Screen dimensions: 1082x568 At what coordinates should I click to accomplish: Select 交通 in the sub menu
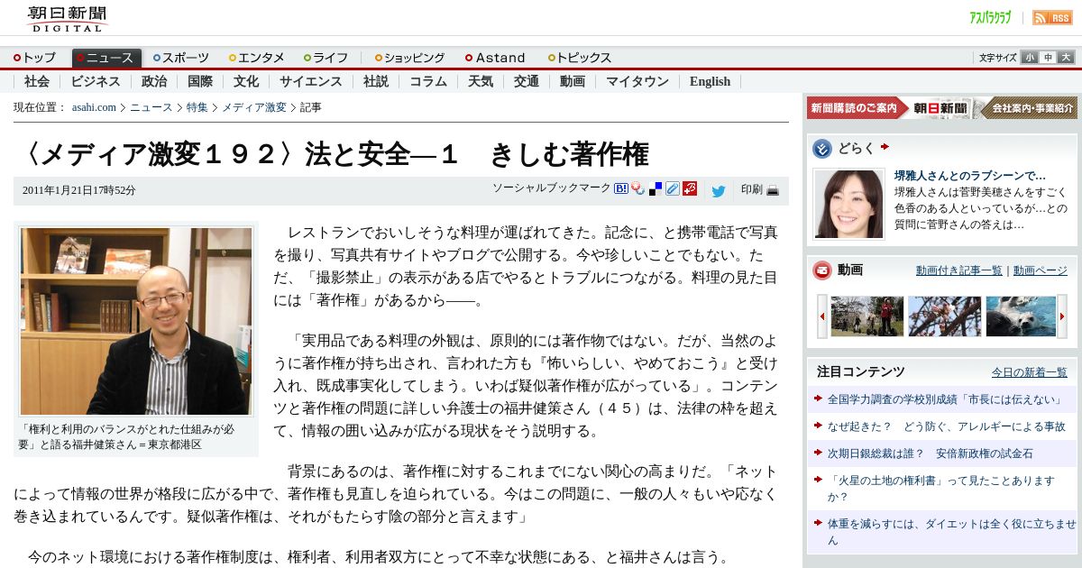tap(527, 81)
